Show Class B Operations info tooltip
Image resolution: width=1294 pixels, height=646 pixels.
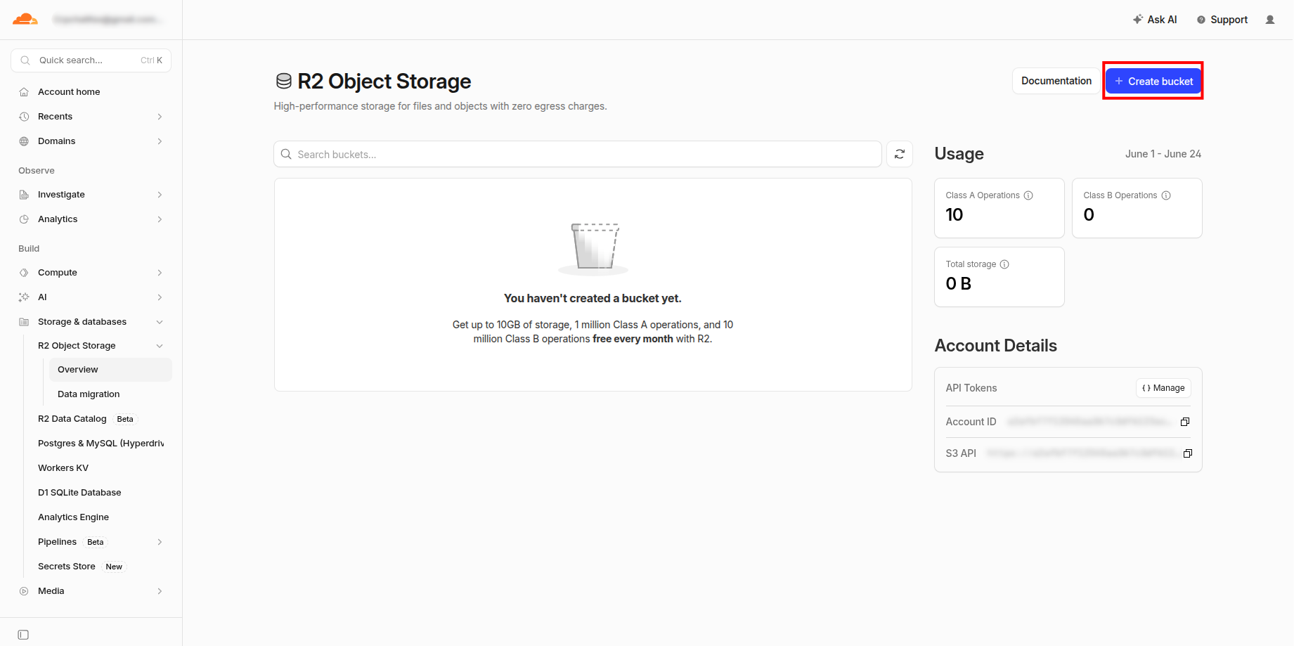tap(1166, 195)
